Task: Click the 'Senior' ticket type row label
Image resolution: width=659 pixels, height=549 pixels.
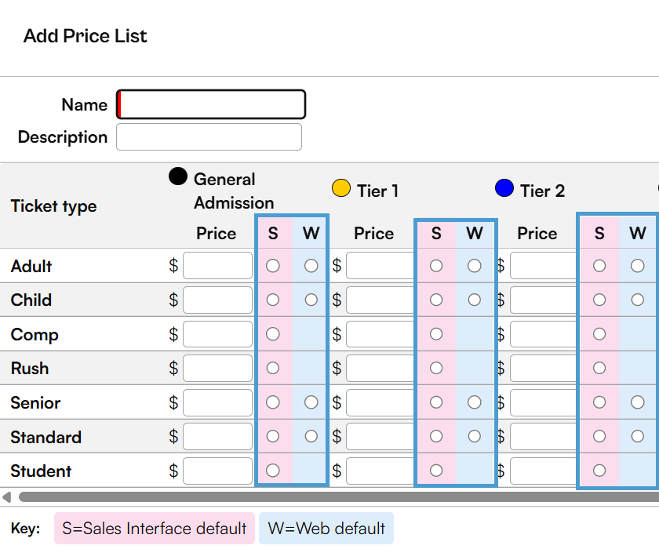Action: pos(36,403)
